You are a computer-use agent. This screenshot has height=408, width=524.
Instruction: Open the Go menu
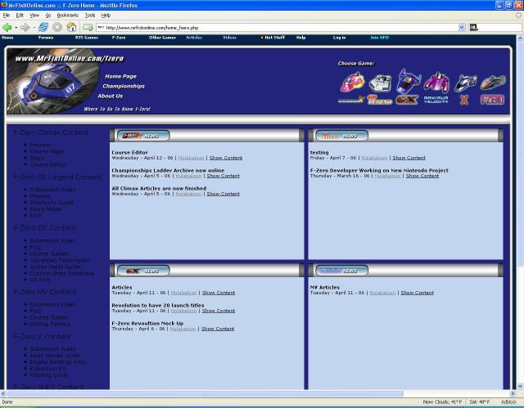48,16
